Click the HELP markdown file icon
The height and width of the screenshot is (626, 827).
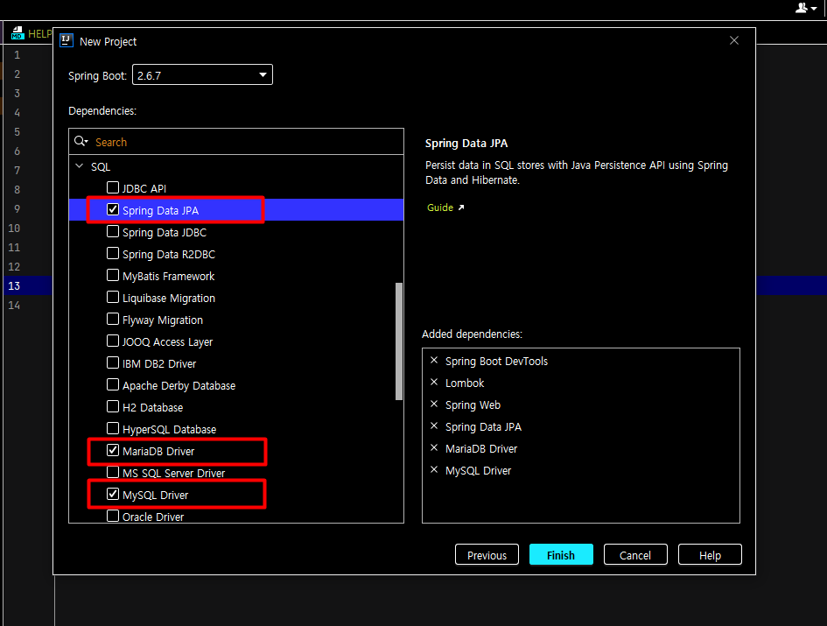pyautogui.click(x=18, y=33)
